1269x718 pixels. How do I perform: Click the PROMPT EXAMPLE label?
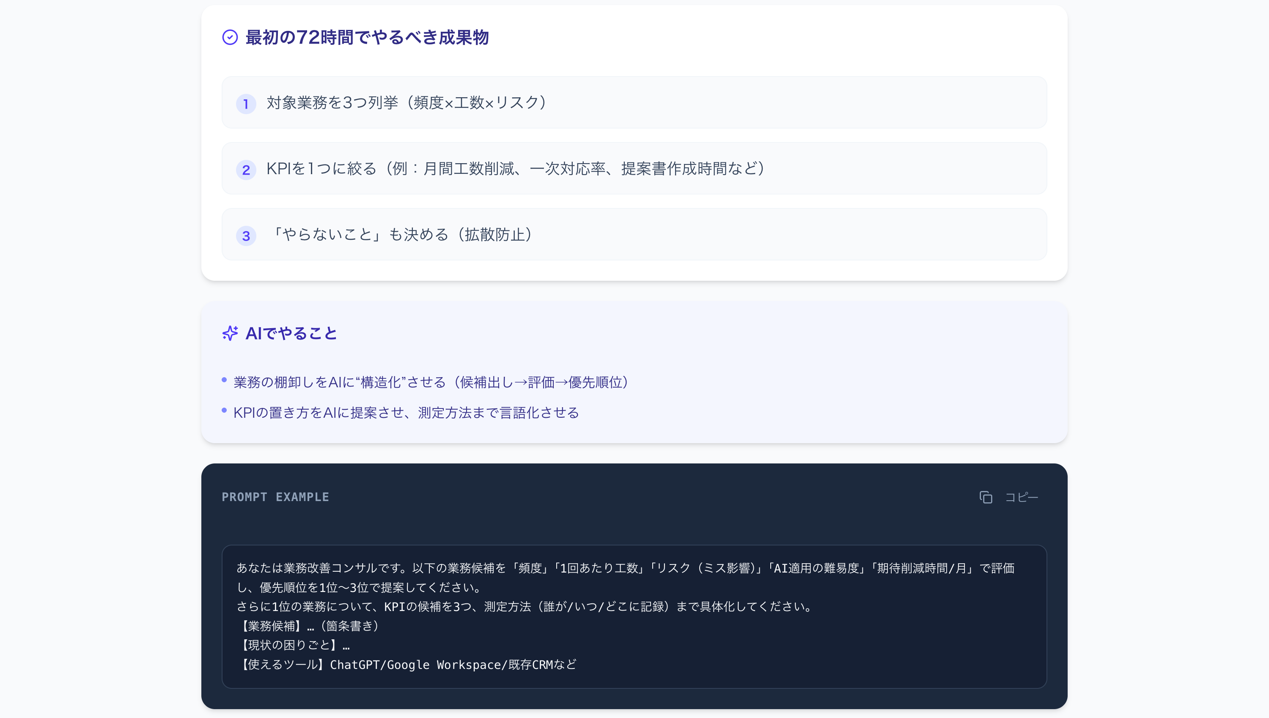click(275, 497)
